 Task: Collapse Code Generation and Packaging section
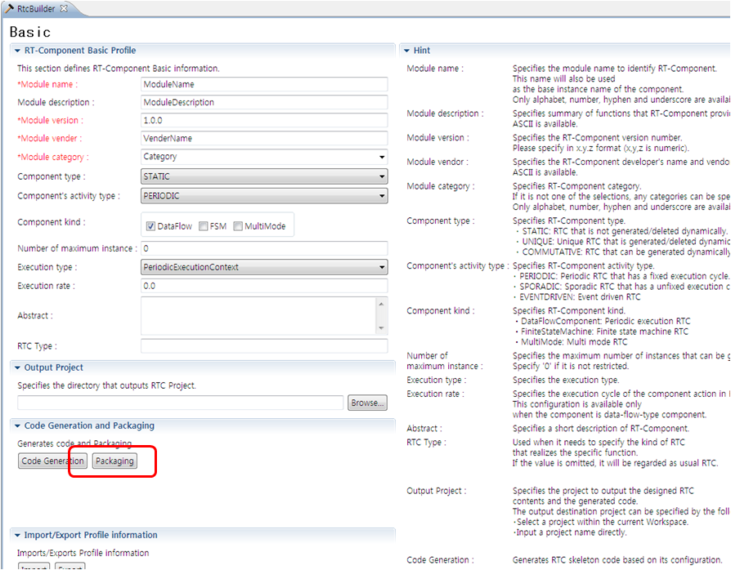tap(17, 425)
